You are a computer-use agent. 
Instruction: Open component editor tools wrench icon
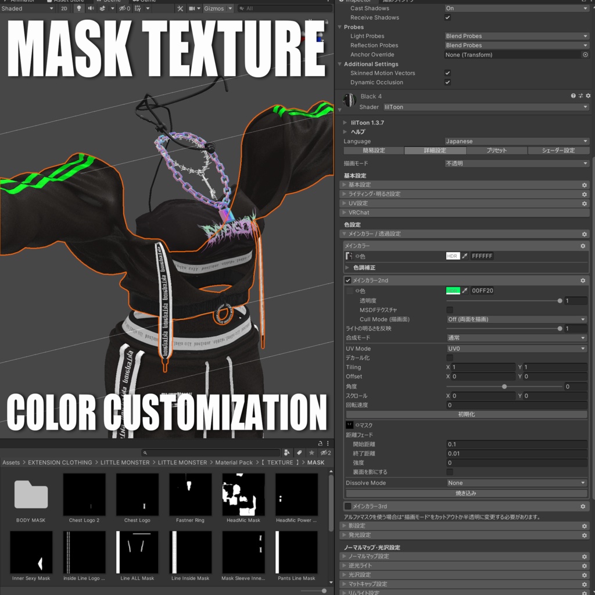click(180, 8)
